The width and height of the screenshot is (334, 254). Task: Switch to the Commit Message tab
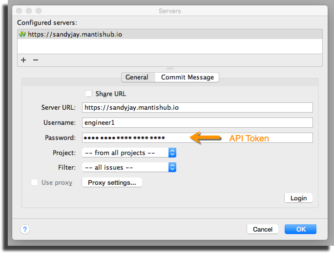coord(187,77)
